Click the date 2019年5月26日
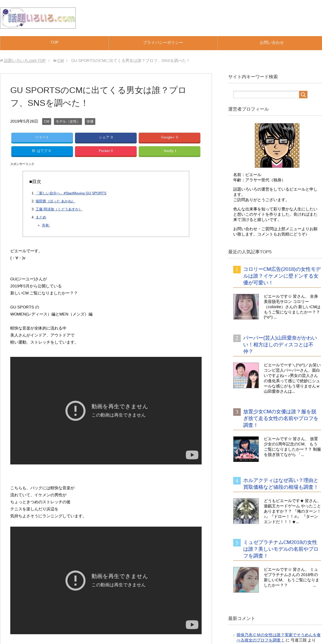The image size is (322, 644). click(x=24, y=121)
